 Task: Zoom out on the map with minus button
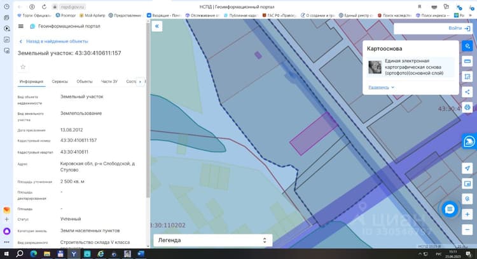467,230
